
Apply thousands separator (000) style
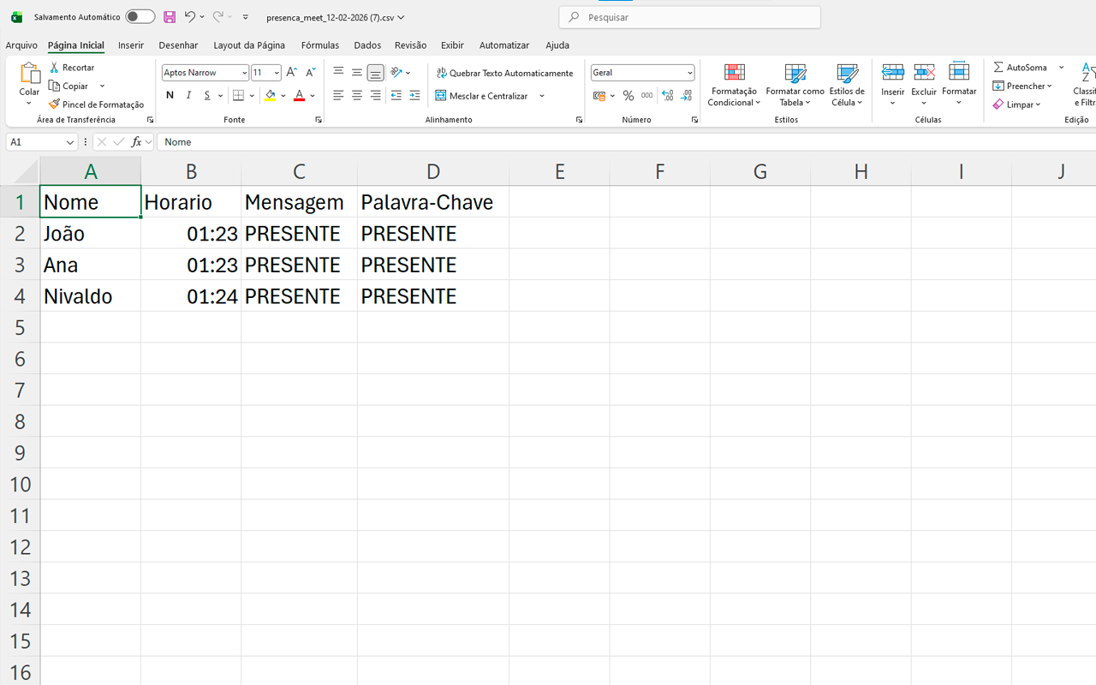coord(646,96)
